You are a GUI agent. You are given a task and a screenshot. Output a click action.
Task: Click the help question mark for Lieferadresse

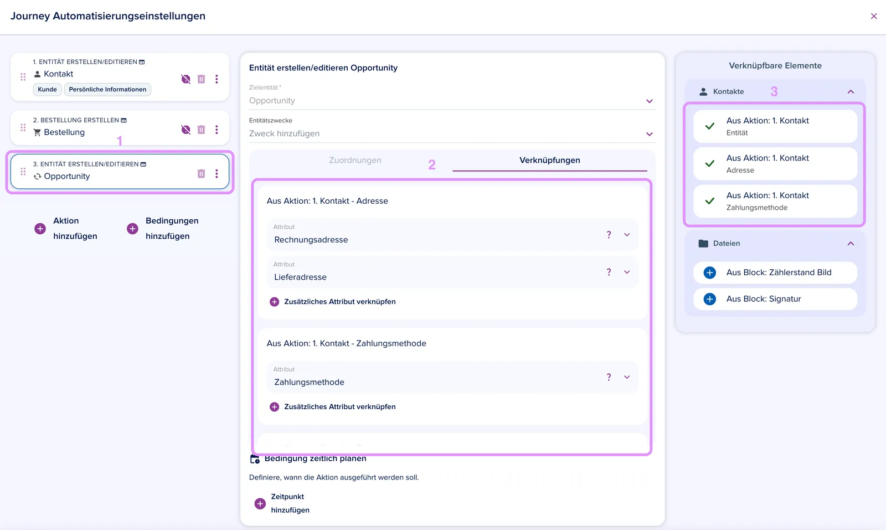pos(609,272)
